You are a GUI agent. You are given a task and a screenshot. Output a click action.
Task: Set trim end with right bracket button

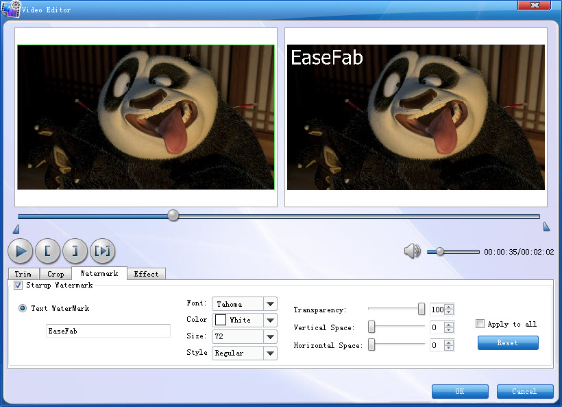click(x=75, y=251)
